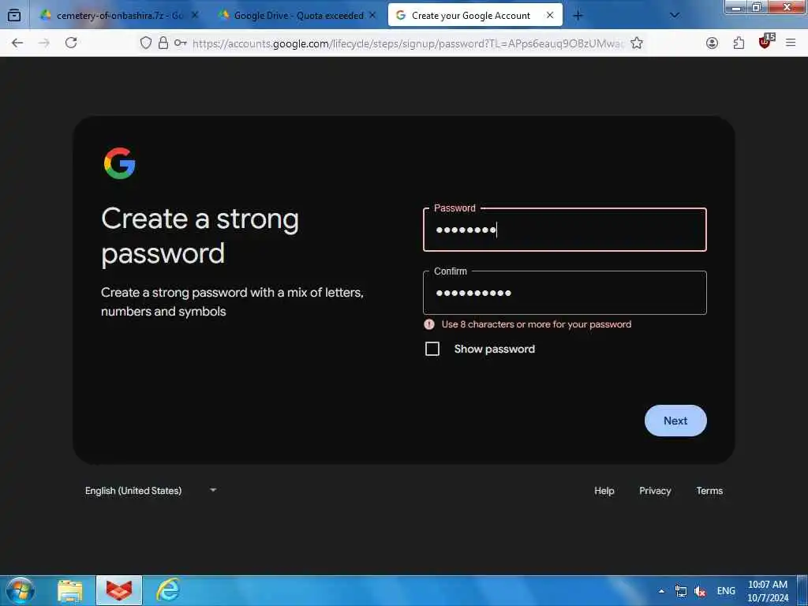This screenshot has height=606, width=808.
Task: Focus the Confirm password field
Action: coord(565,293)
